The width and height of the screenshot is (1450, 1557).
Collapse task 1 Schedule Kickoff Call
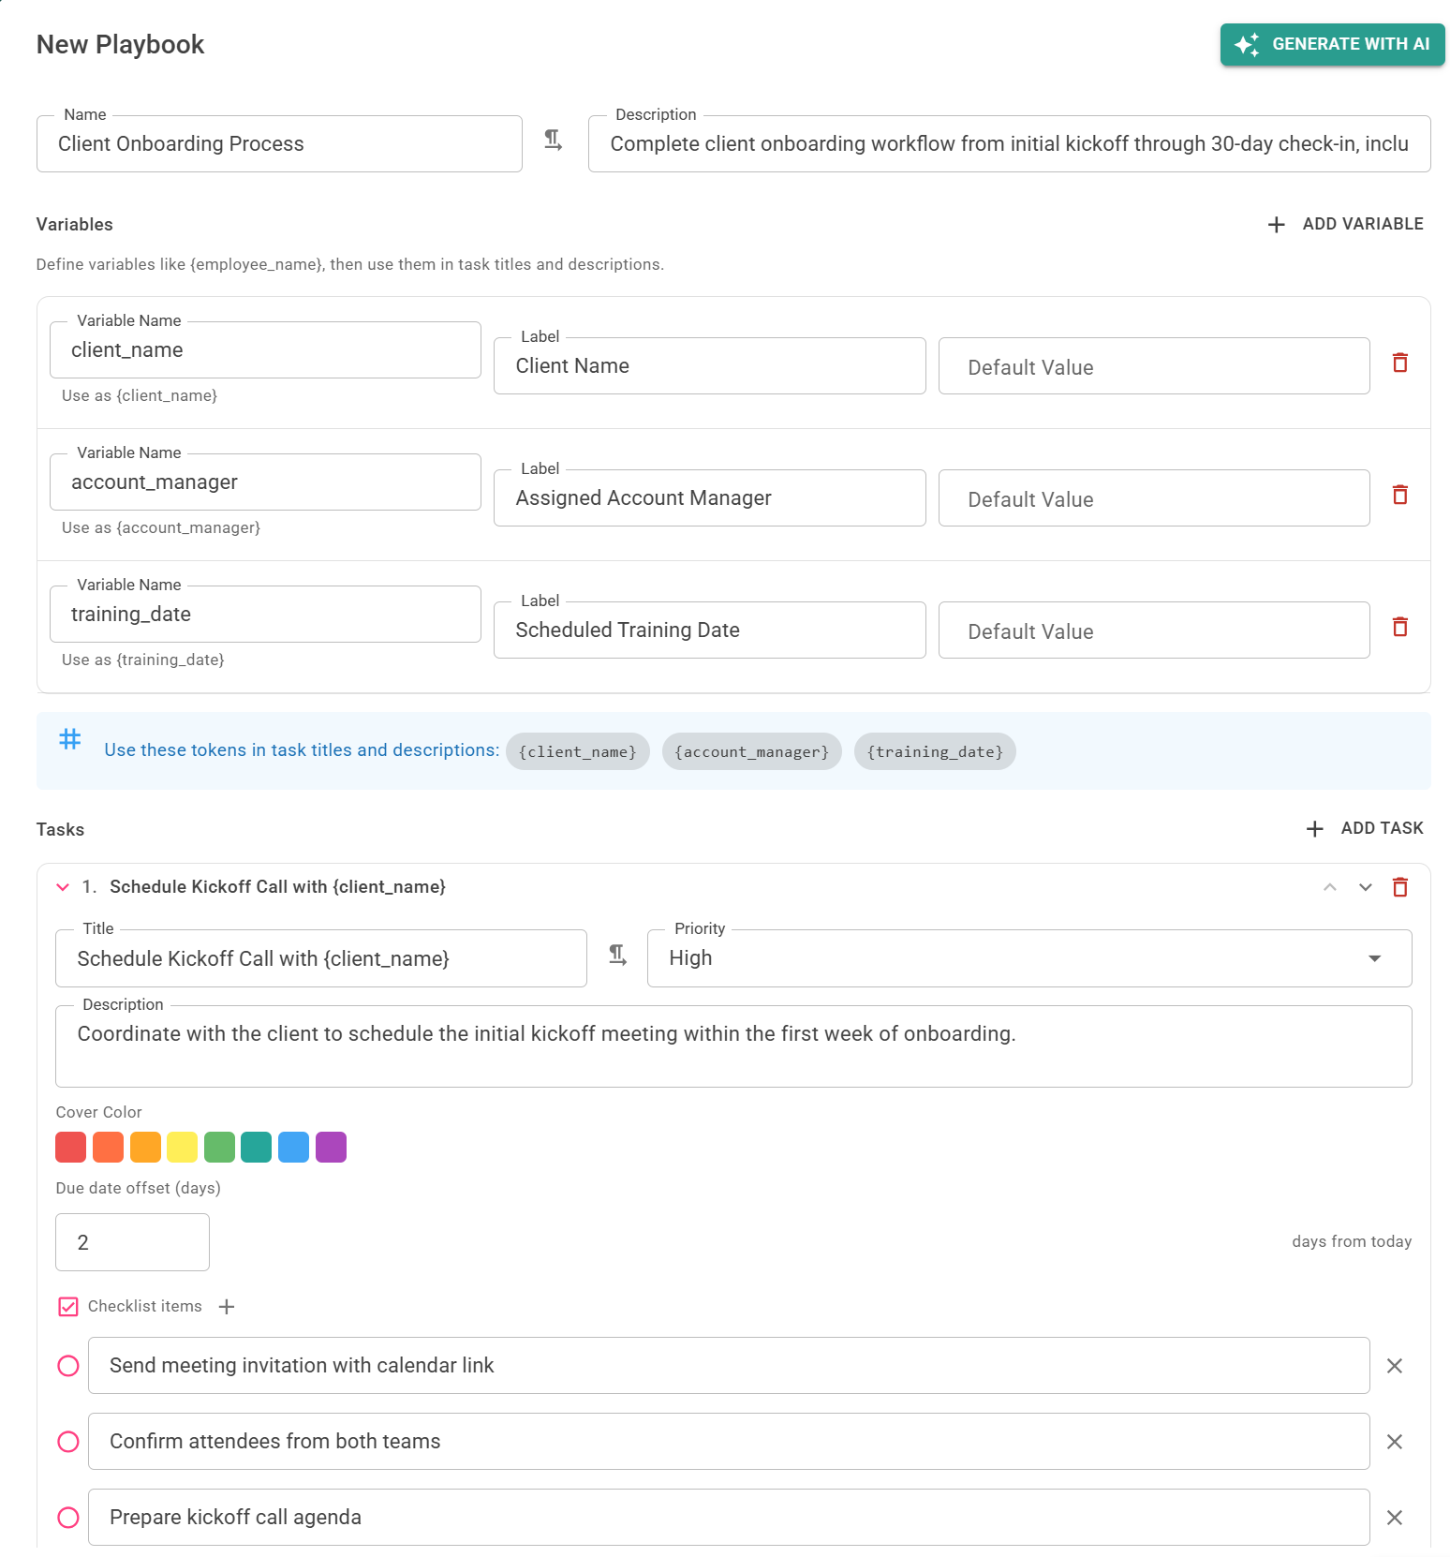63,887
